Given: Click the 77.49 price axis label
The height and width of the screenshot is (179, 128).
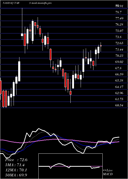Looking at the screenshot, I should tap(120, 18).
